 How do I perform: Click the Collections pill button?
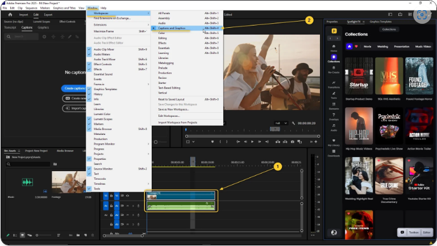[389, 29]
